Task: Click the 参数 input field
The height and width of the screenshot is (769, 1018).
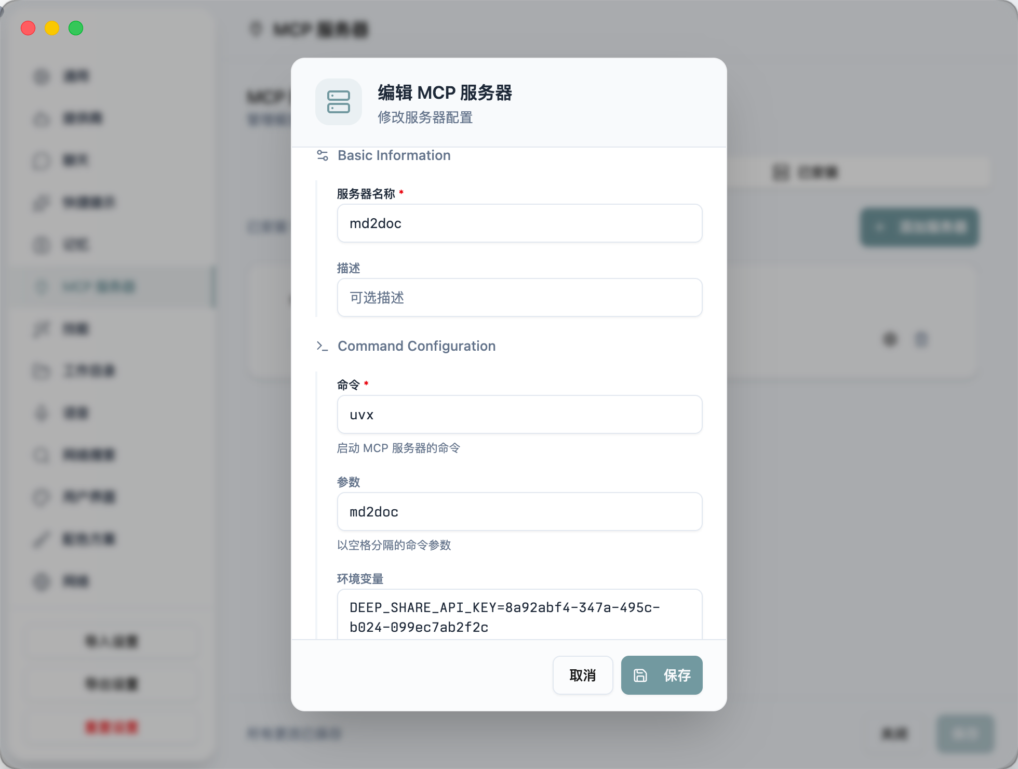Action: [519, 512]
